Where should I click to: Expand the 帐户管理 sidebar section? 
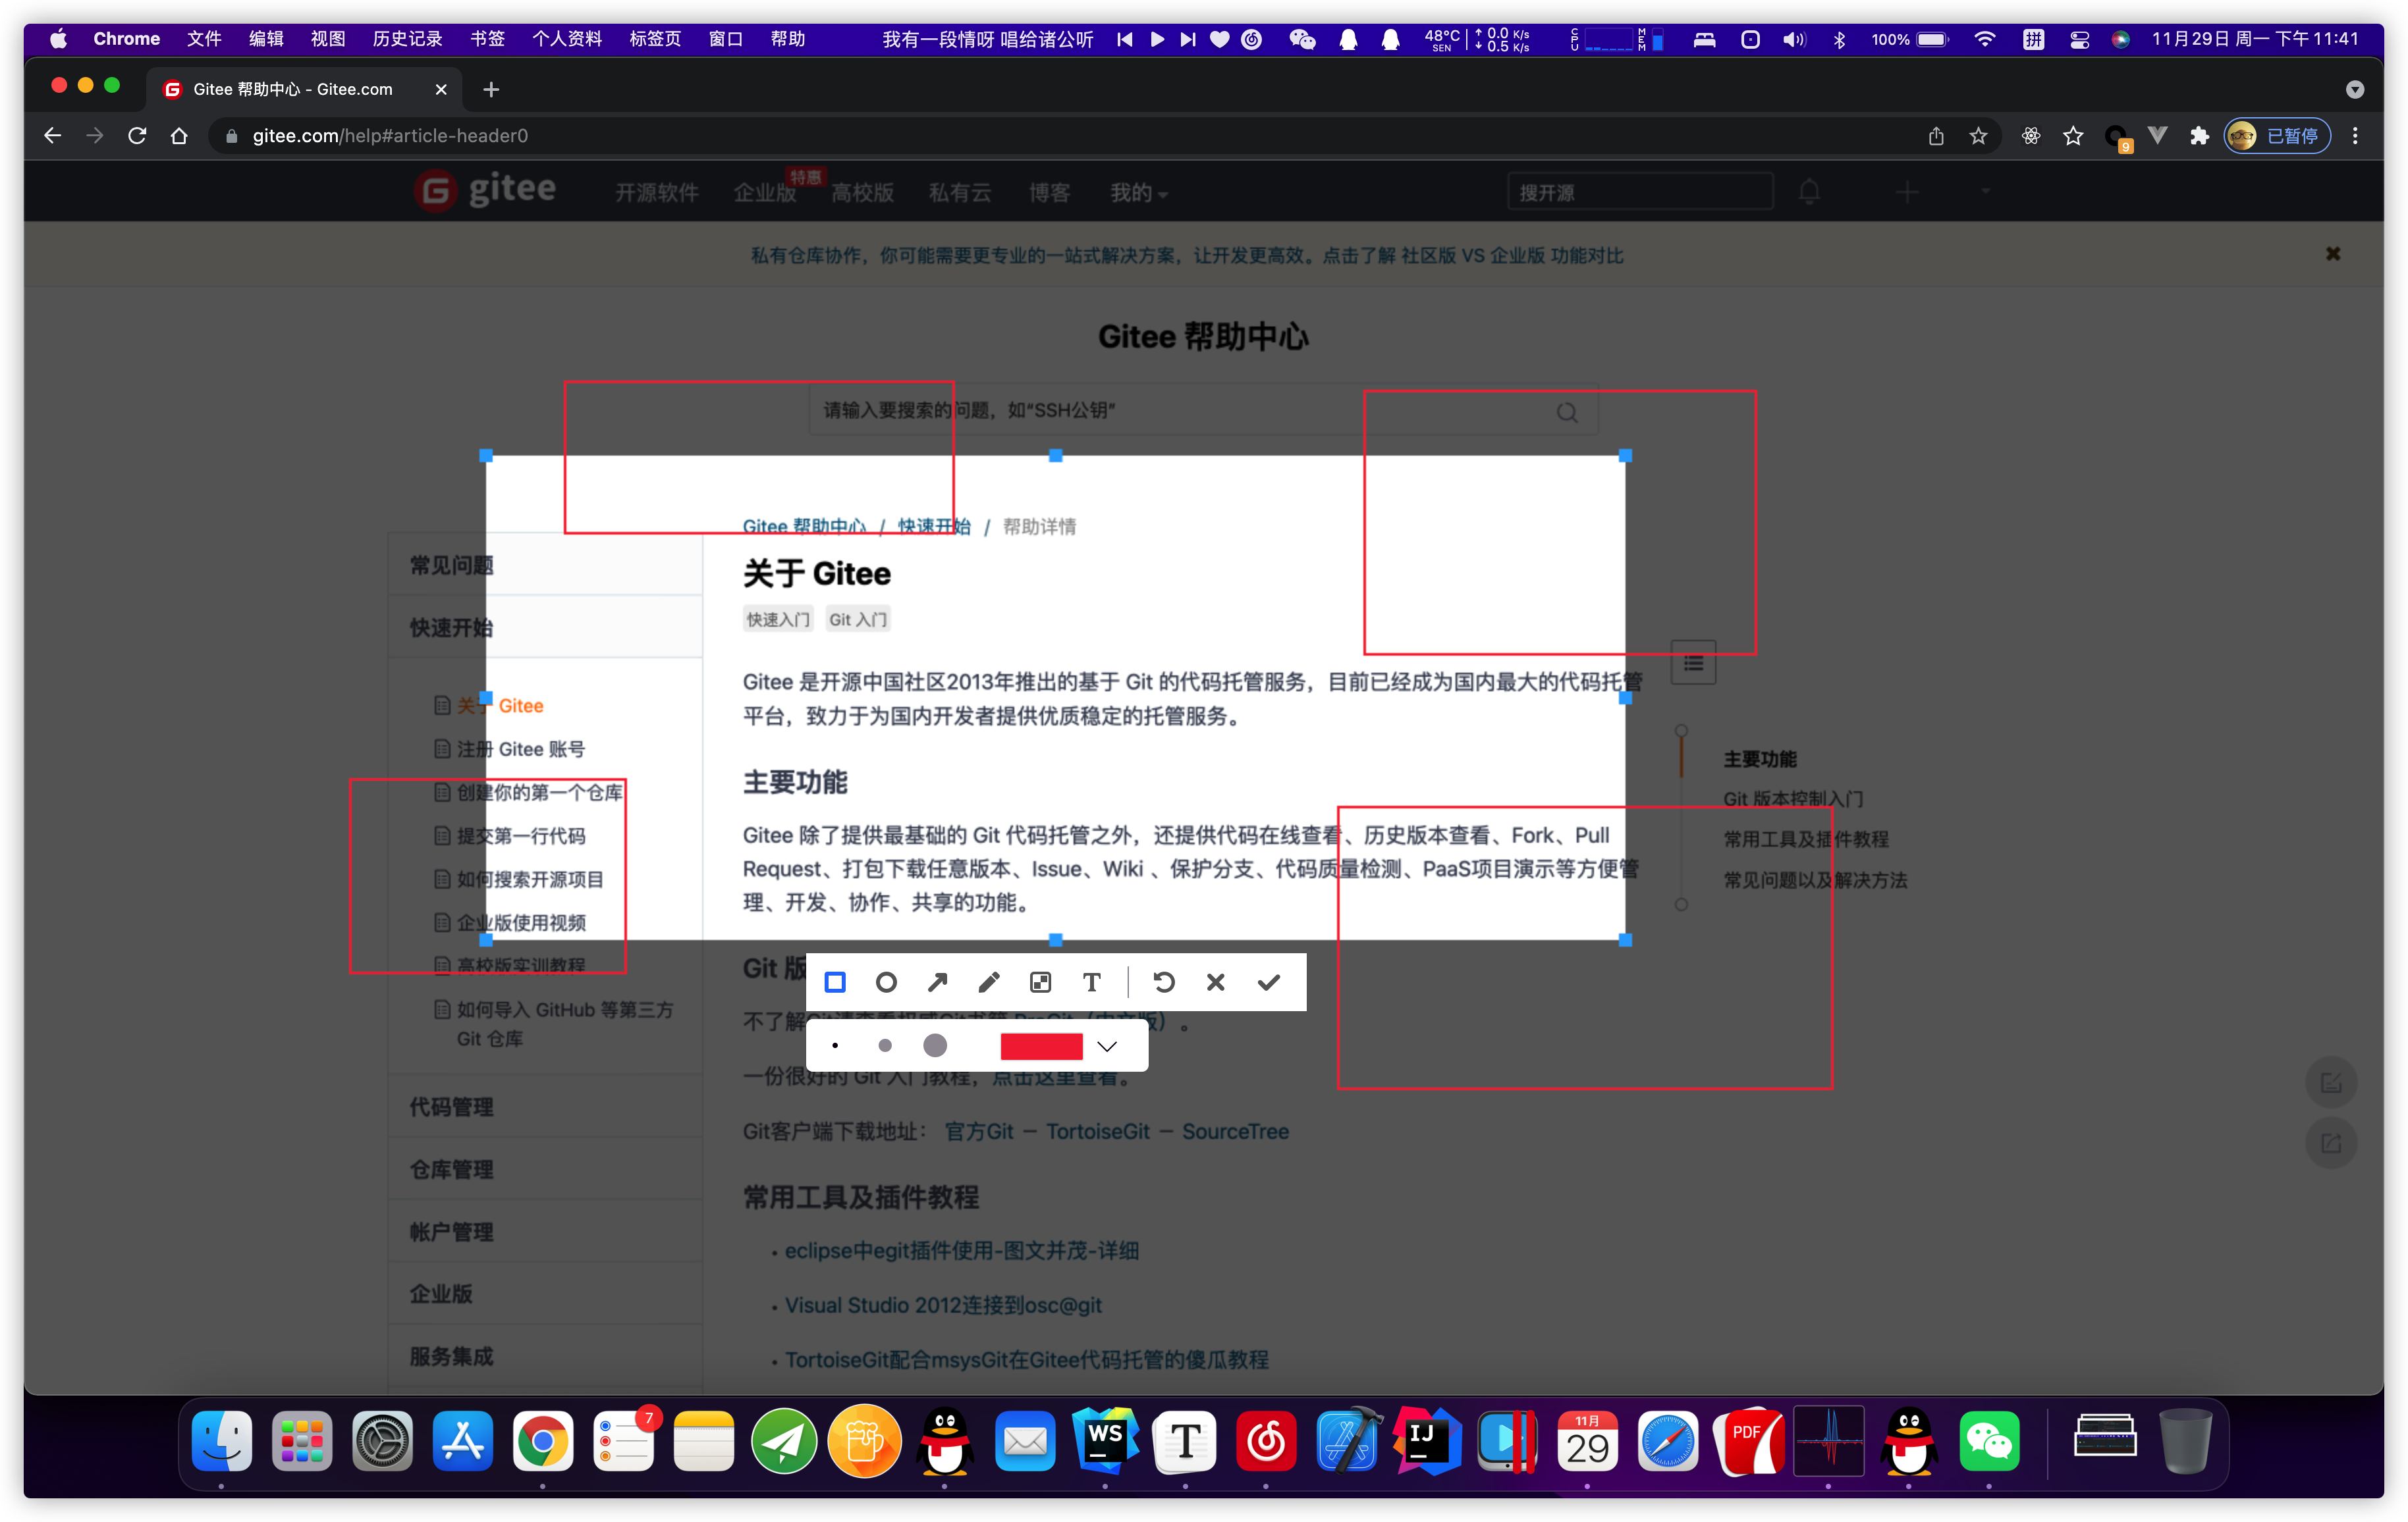tap(545, 1232)
